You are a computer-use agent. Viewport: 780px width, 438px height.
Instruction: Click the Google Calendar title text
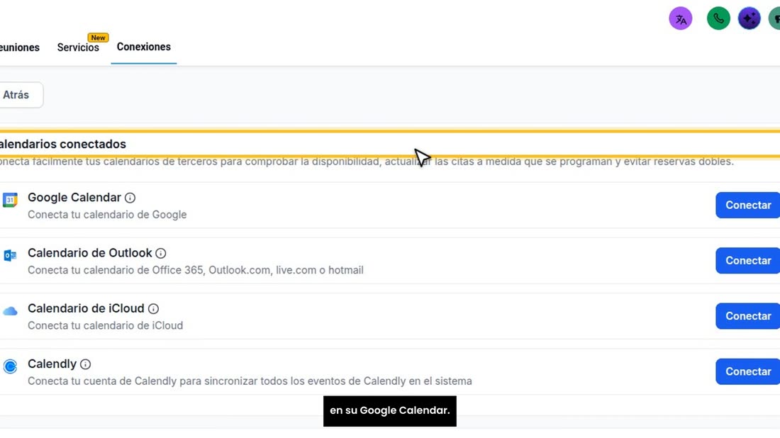[x=74, y=197]
